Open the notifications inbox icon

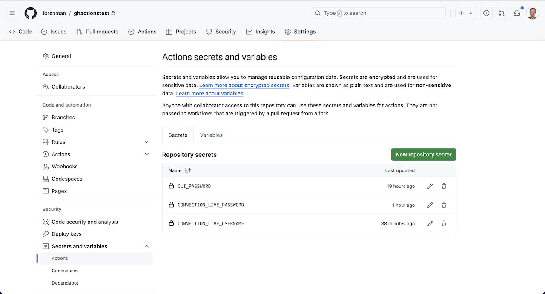coord(517,13)
